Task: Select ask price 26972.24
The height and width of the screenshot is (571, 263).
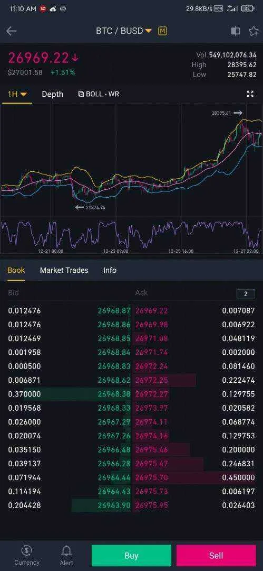Action: [x=151, y=366]
